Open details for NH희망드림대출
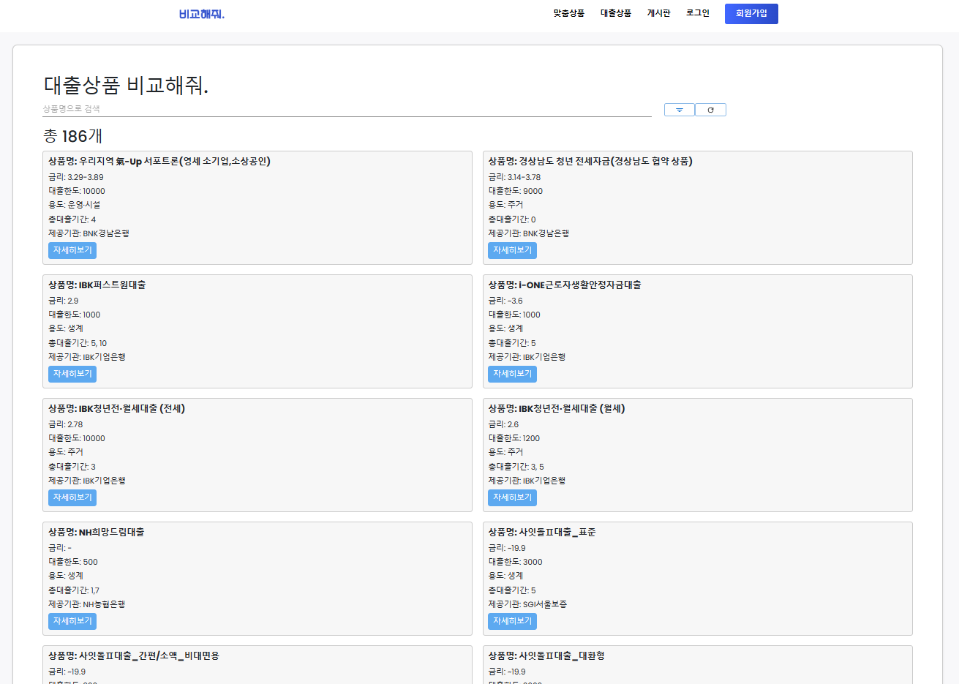The width and height of the screenshot is (959, 684). [72, 621]
